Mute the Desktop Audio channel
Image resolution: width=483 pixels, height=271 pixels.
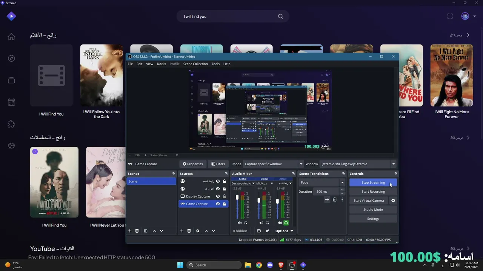(x=240, y=223)
